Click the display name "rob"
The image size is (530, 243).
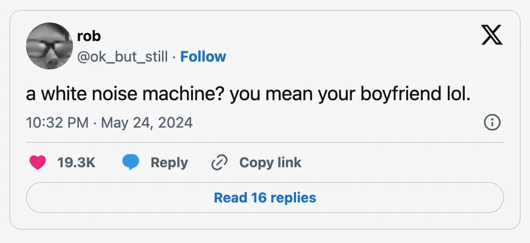click(x=89, y=36)
